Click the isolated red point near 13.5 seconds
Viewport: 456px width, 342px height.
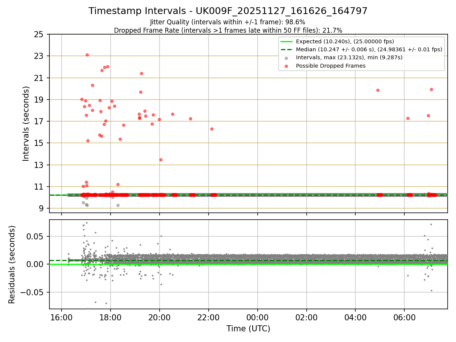pos(161,160)
